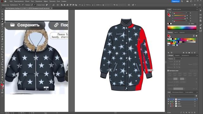
Task: Click align horizontal center icon in control bar
Action: [64, 5]
